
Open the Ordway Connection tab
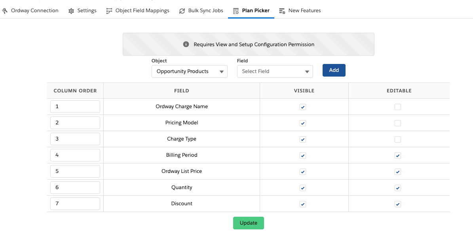pos(30,11)
